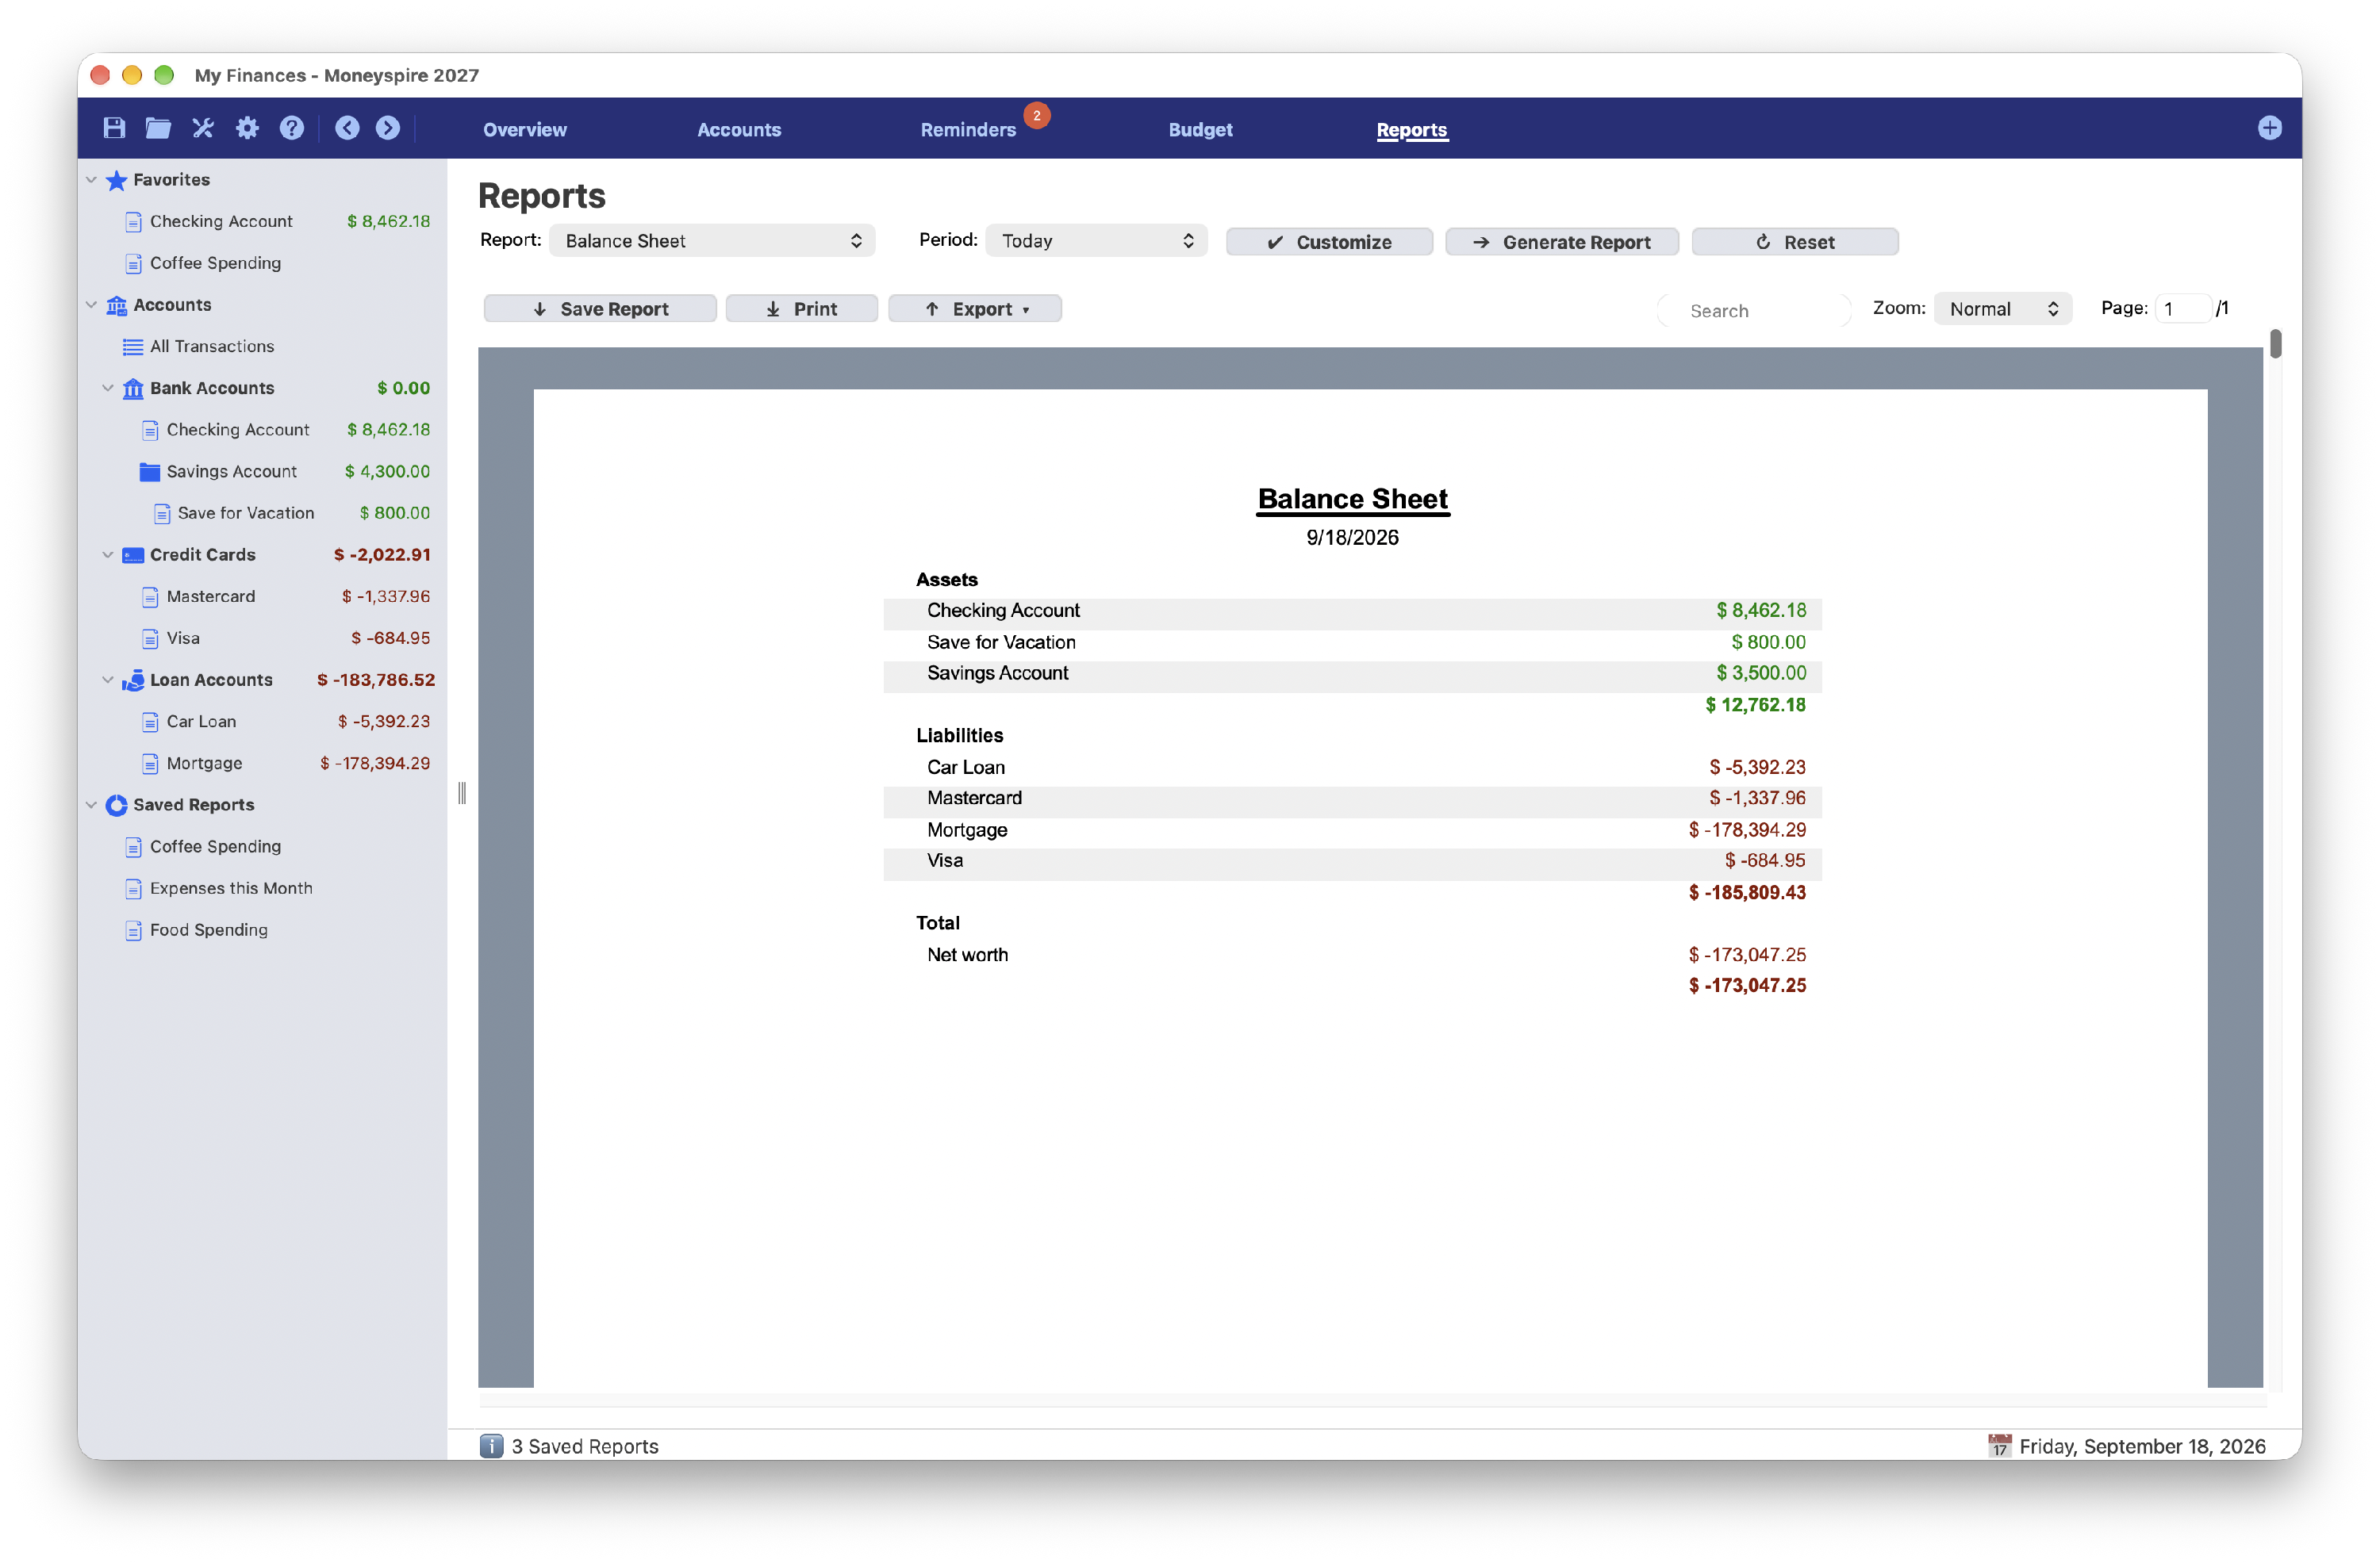This screenshot has height=1563, width=2380.
Task: Click the Favorites star icon
Action: (117, 180)
